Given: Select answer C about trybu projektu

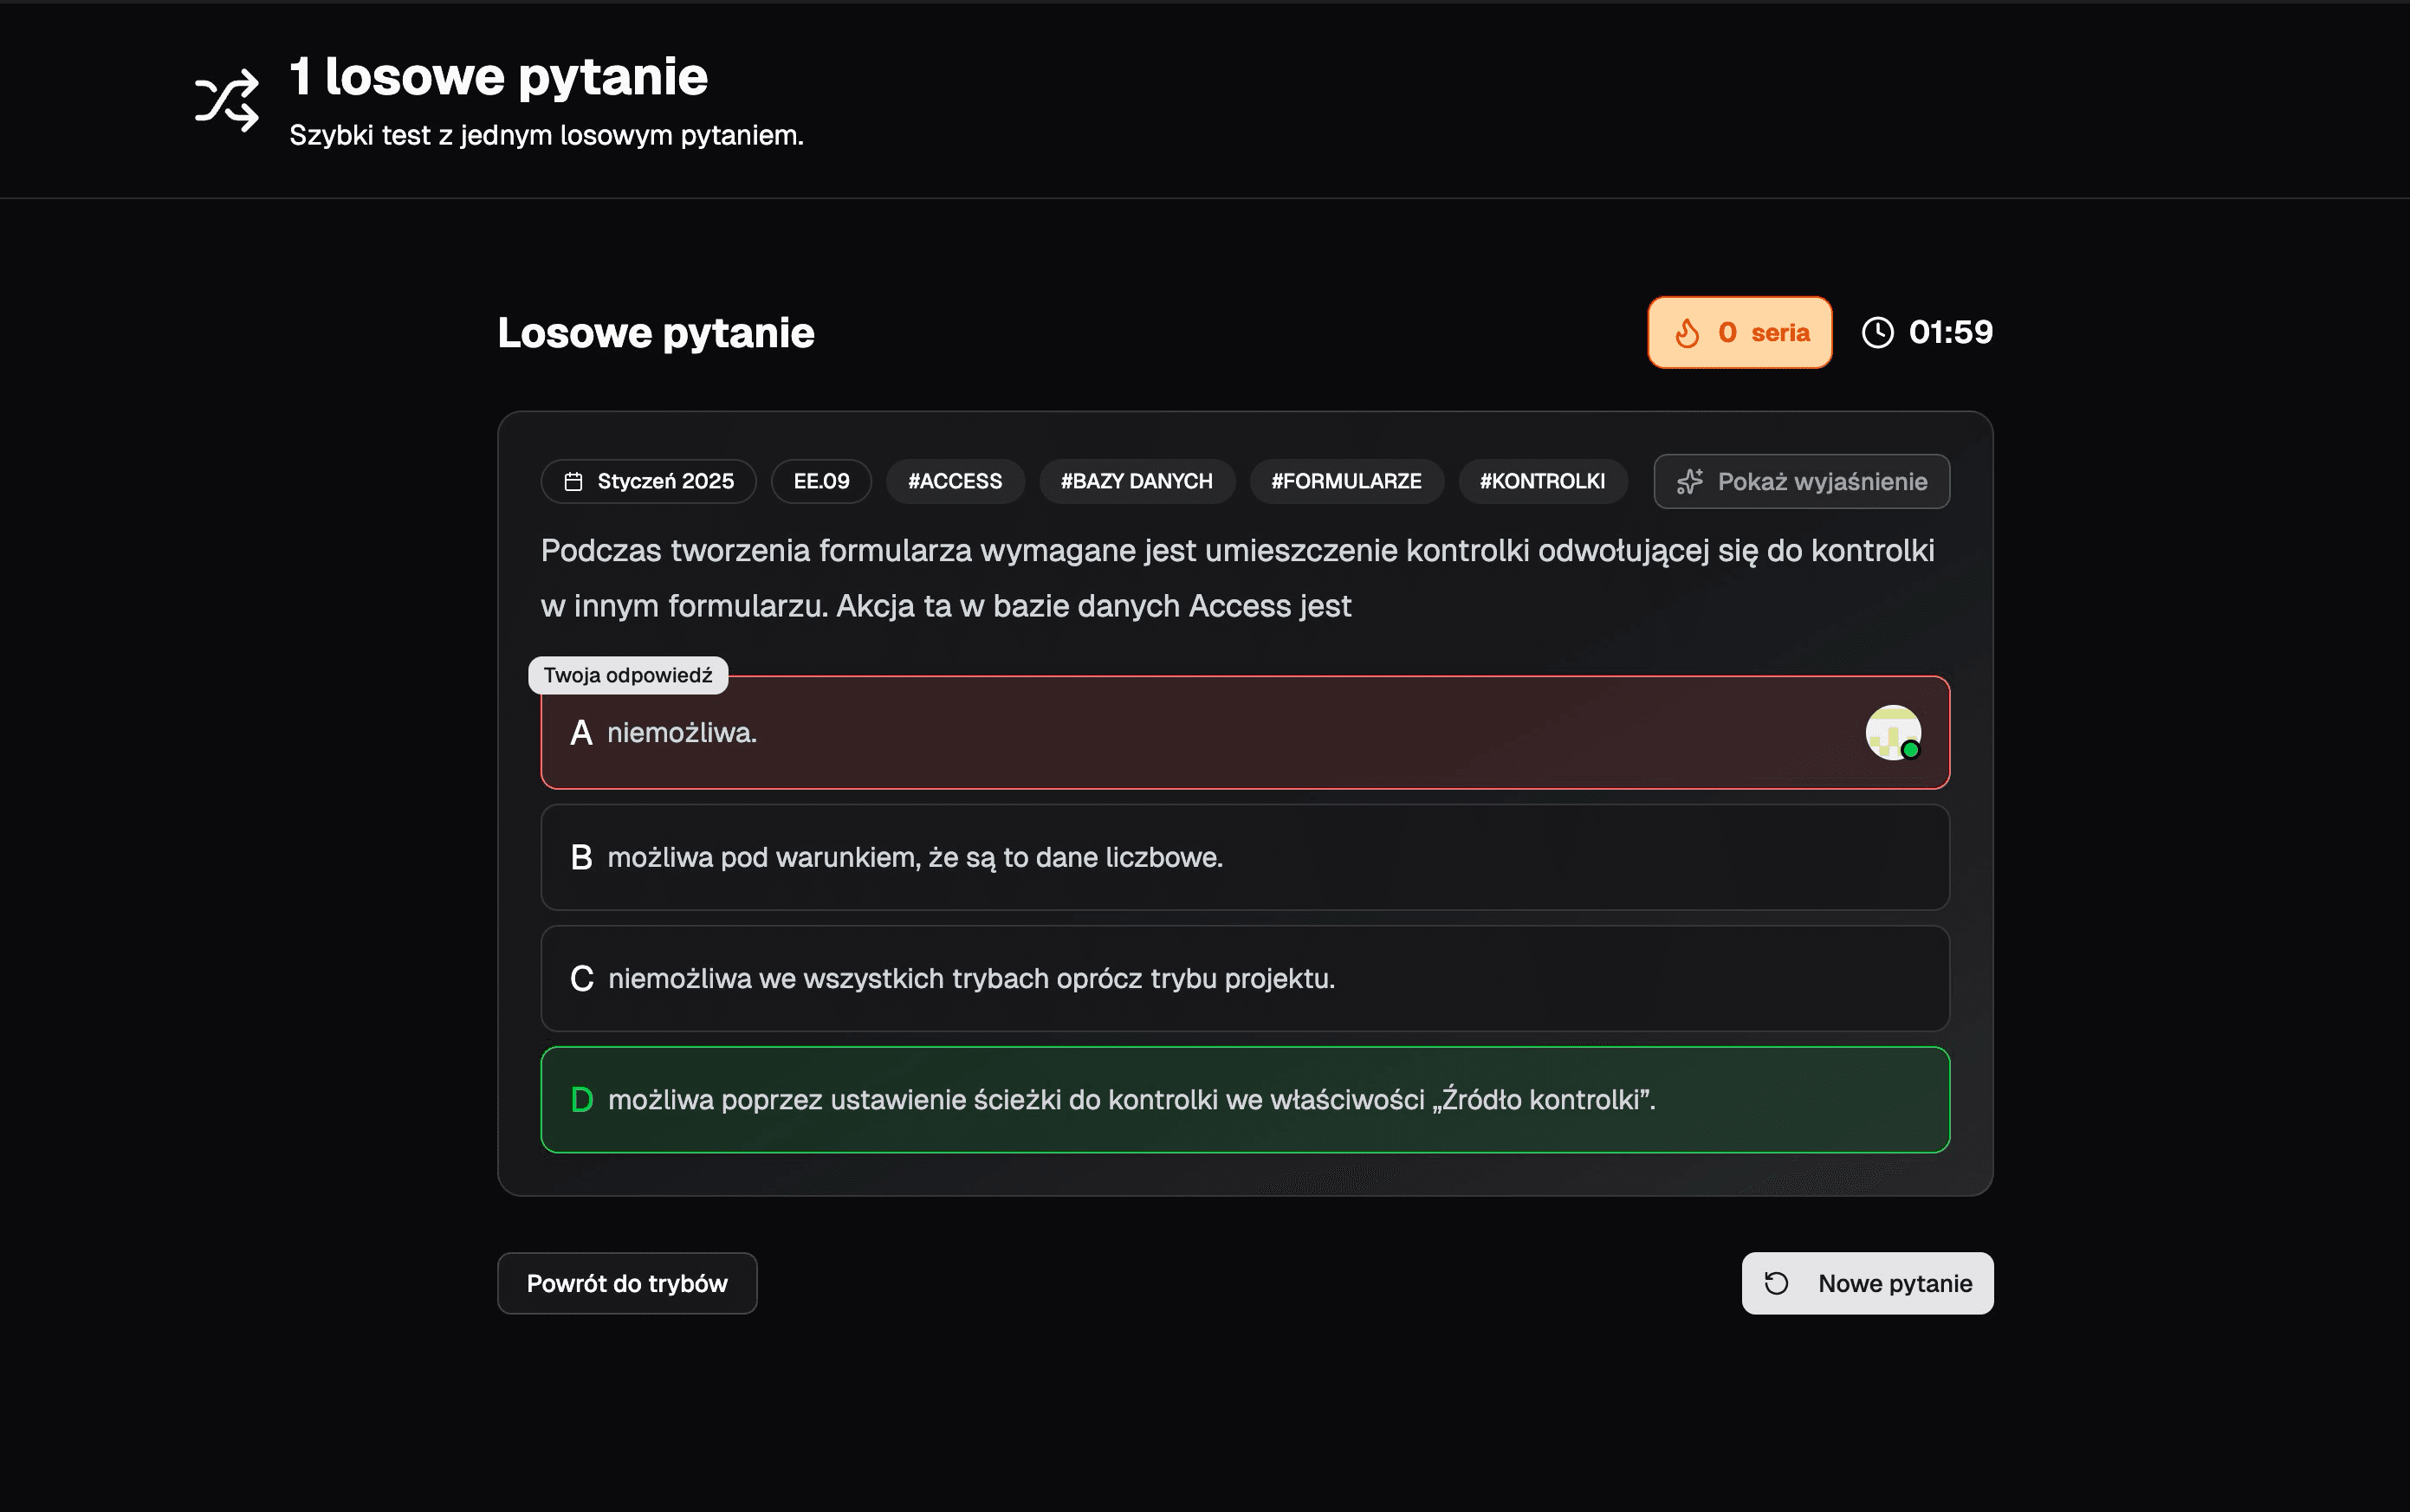Looking at the screenshot, I should (1245, 979).
